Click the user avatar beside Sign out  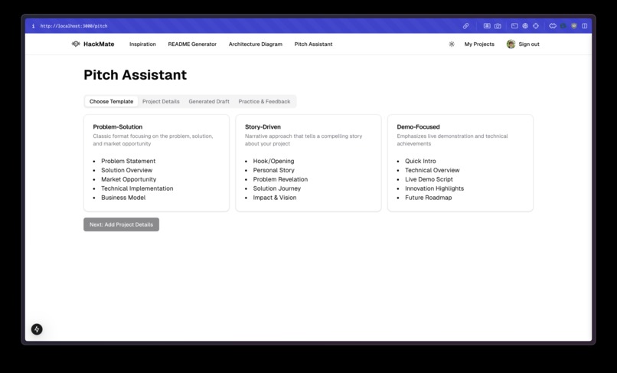pos(511,44)
